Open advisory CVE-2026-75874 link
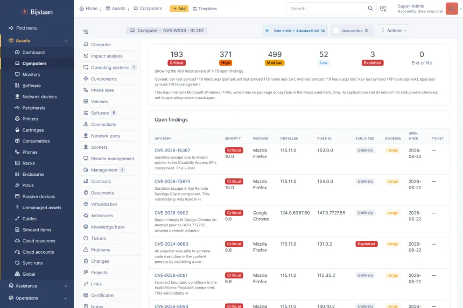463x308 pixels. [172, 182]
